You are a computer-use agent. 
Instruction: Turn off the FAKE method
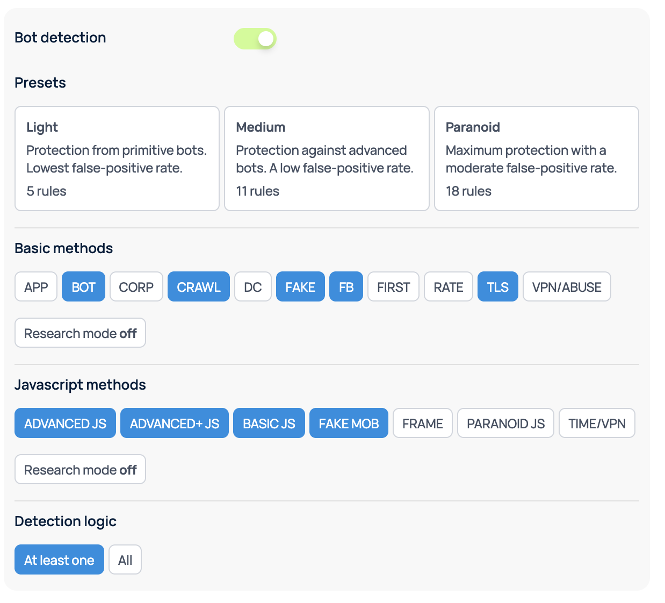pos(300,287)
